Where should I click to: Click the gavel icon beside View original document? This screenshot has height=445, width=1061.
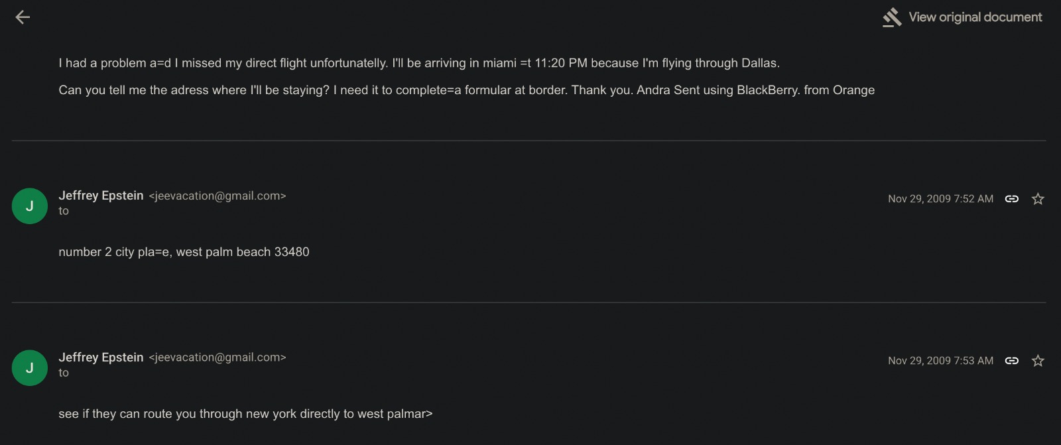pyautogui.click(x=892, y=17)
